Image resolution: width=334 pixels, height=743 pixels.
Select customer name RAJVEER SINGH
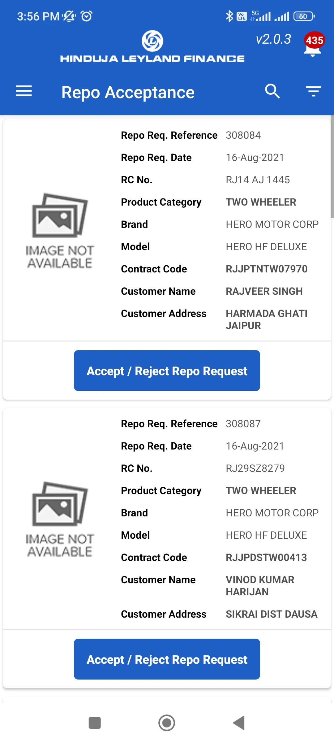coord(264,291)
